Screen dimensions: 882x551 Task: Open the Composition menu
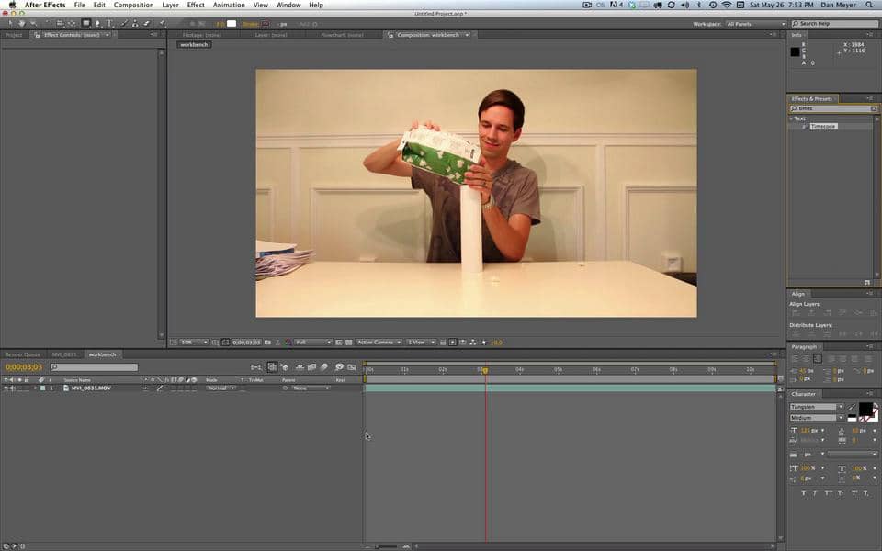coord(133,5)
